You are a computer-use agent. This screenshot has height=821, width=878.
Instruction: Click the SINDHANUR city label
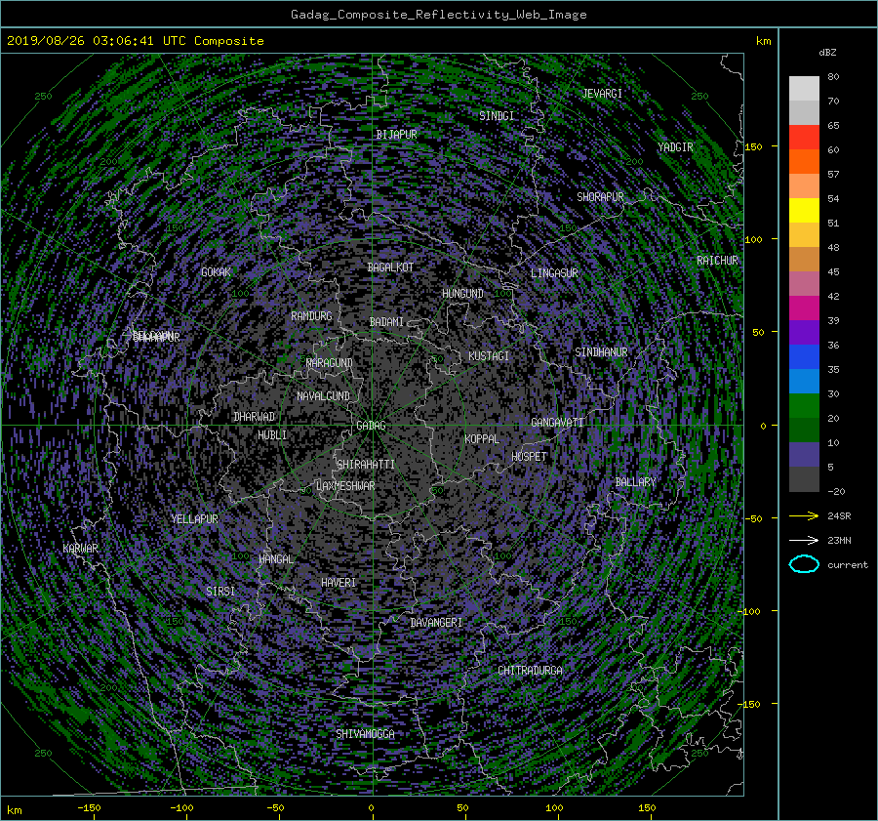tap(601, 352)
